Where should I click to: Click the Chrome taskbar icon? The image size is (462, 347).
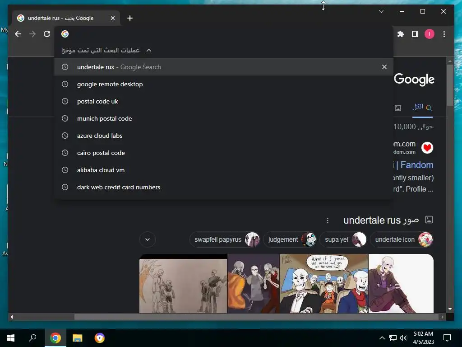[x=55, y=338]
